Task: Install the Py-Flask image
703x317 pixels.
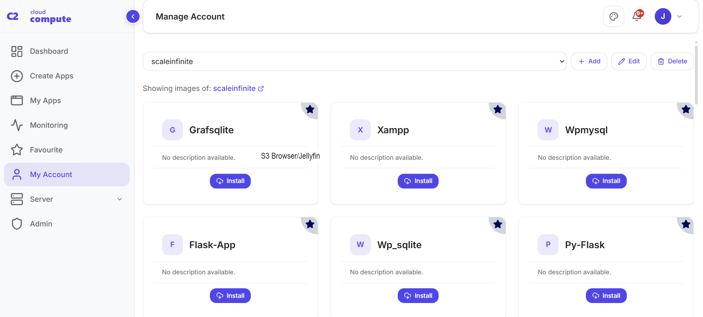Action: [x=606, y=296]
